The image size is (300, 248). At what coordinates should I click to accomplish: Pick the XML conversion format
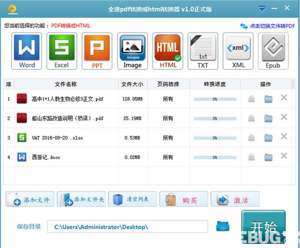tap(238, 51)
